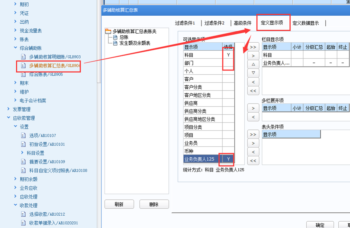
Task: Collapse the 应收款管理 tree node
Action: [x=8, y=117]
